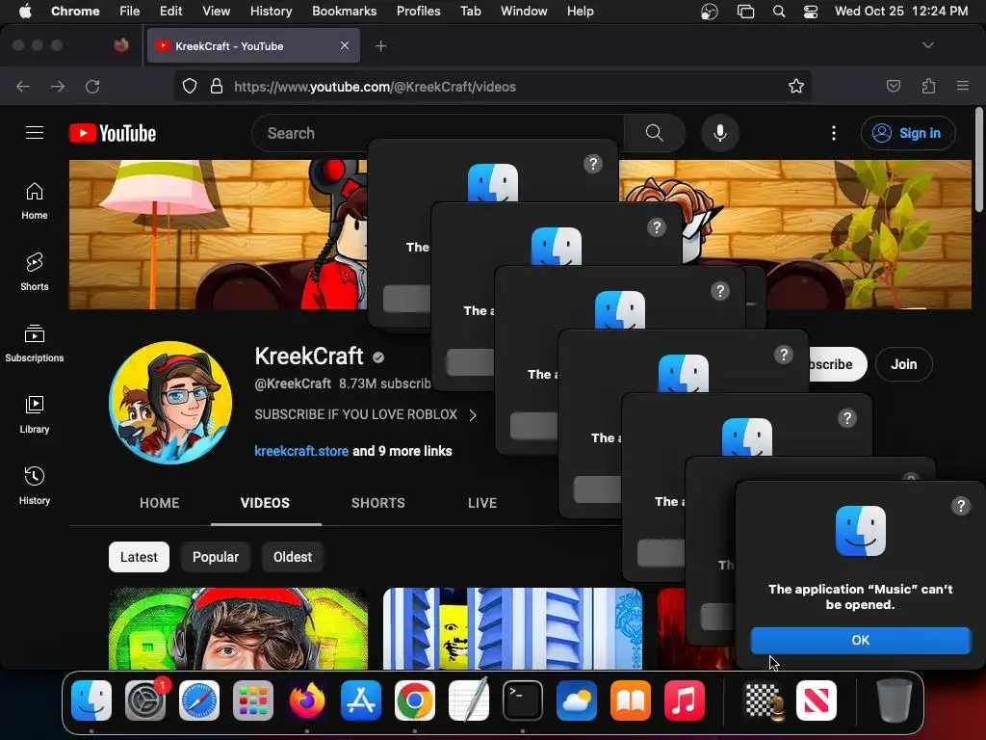Viewport: 986px width, 740px height.
Task: Open the browser application menu
Action: (x=963, y=86)
